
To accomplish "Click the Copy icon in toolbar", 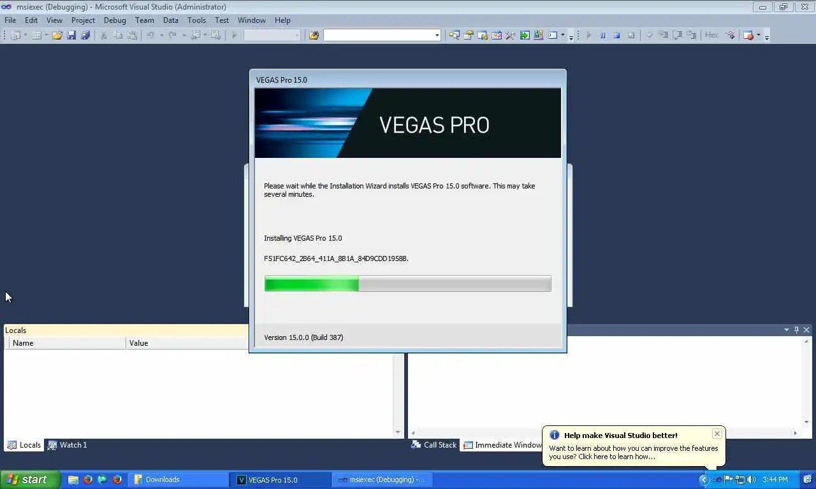I will 118,35.
